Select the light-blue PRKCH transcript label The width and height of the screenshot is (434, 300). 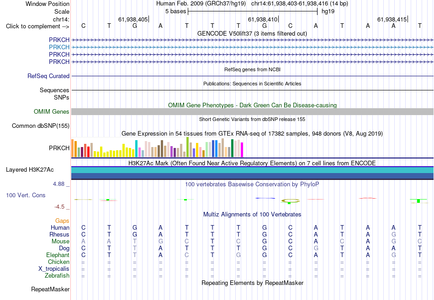[x=59, y=47]
